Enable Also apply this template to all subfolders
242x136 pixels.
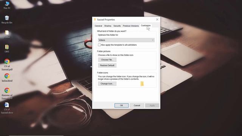pos(99,45)
